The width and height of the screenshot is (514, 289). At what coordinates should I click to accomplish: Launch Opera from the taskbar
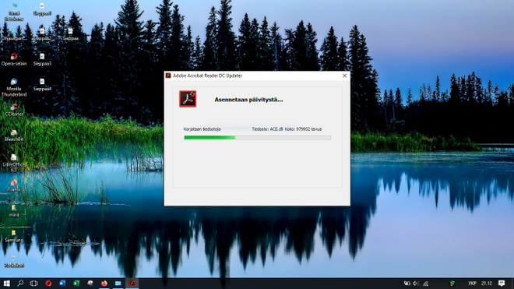(x=48, y=283)
